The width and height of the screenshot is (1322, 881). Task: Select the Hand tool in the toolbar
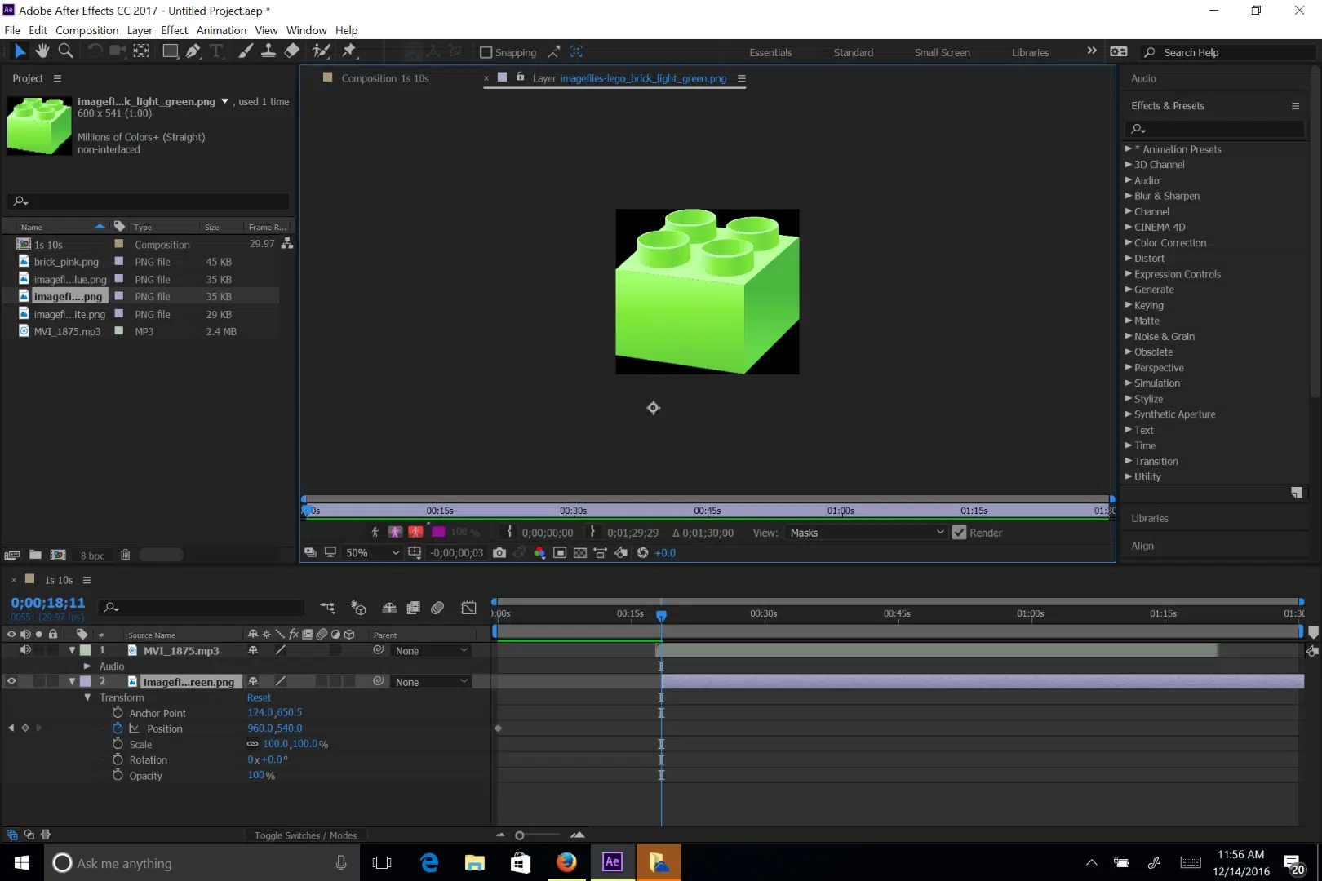pyautogui.click(x=42, y=51)
